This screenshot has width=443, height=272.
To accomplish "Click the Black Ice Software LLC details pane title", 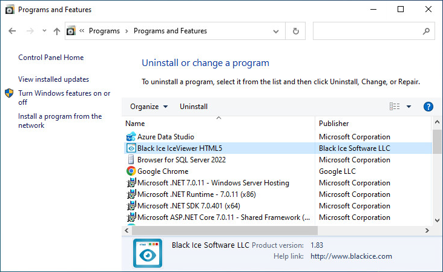I will [x=211, y=245].
